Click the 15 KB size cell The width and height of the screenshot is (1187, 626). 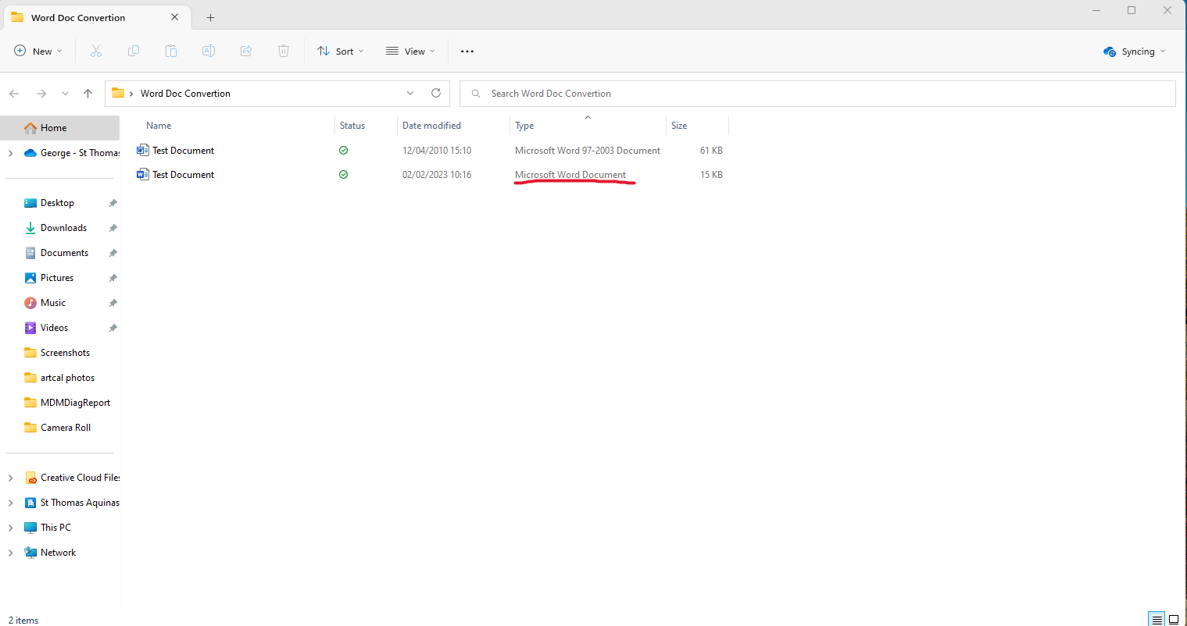point(711,175)
